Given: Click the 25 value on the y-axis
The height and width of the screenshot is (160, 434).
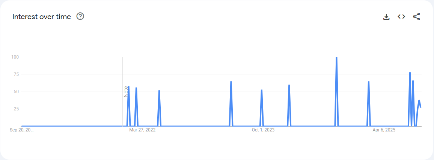Looking at the screenshot, I should pyautogui.click(x=16, y=109).
